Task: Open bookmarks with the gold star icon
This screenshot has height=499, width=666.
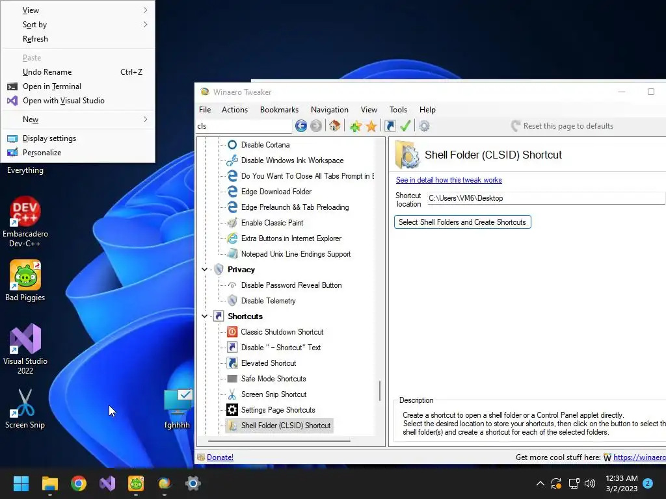Action: pos(371,126)
